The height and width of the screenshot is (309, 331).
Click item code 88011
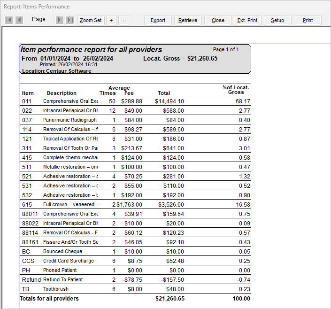tap(30, 214)
